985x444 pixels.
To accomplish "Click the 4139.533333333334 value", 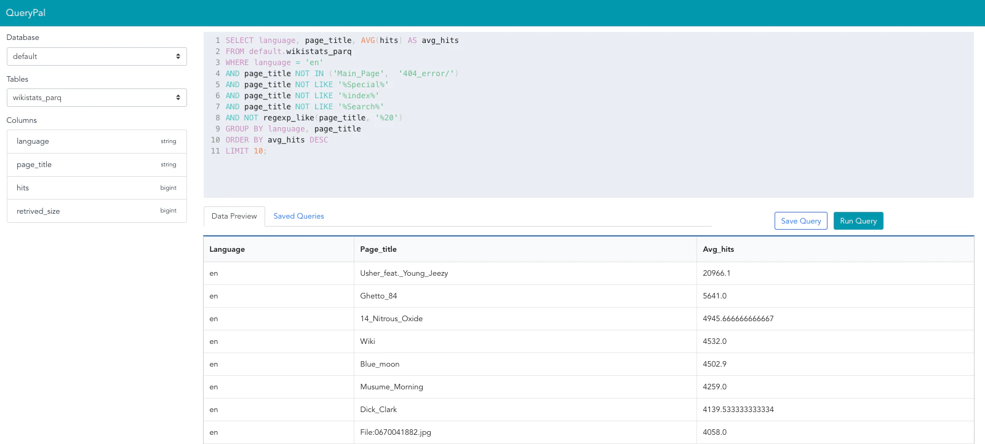I will (x=738, y=410).
